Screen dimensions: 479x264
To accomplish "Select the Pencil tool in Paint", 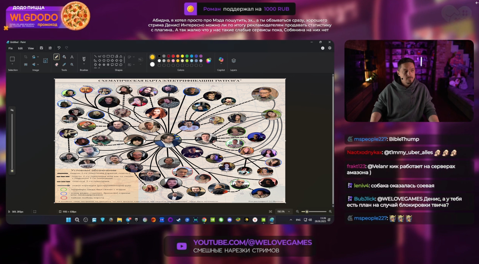I will [56, 57].
